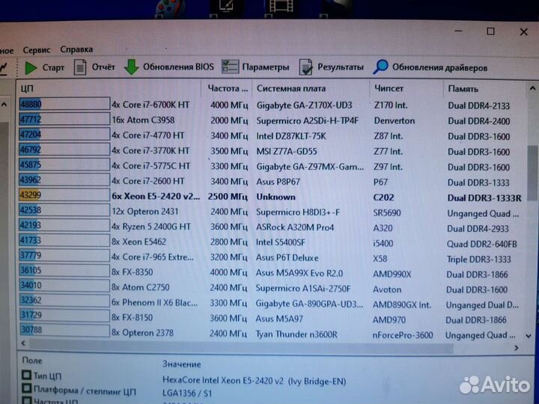Screen dimensions: 539x404
Task: Select the 8x Opteron 2378 row
Action: [142, 333]
